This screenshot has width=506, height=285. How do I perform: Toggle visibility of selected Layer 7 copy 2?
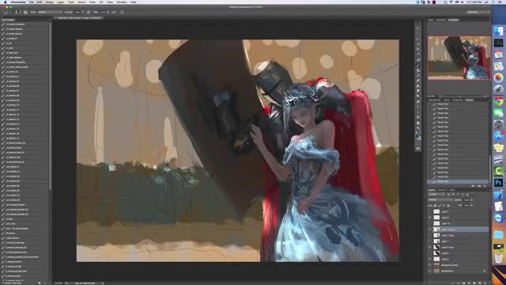pos(430,230)
